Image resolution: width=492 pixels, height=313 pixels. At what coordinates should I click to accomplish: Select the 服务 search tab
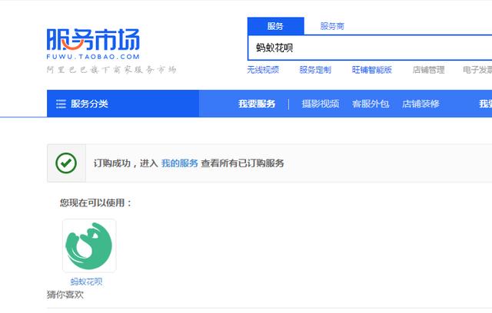click(275, 26)
